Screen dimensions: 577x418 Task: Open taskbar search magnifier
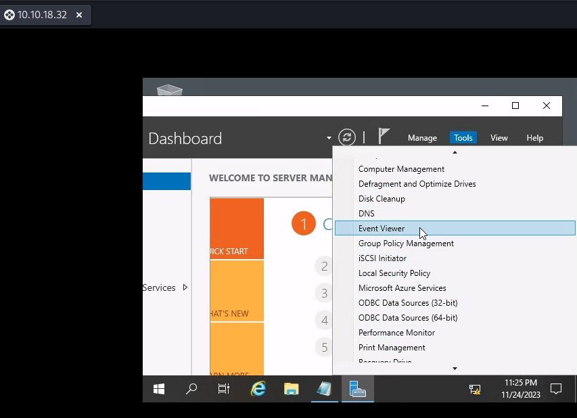[x=191, y=389]
